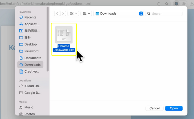Select Music under Media
This screenshot has height=119, width=194.
[x=30, y=107]
